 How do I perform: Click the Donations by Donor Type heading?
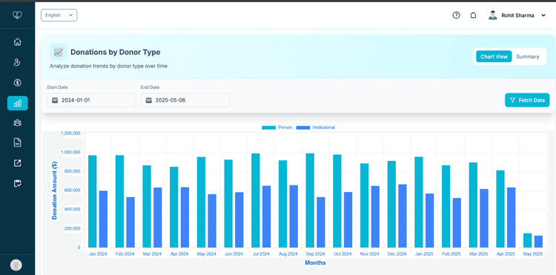click(115, 52)
